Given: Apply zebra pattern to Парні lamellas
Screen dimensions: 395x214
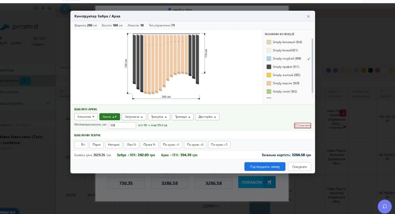Looking at the screenshot, I should pyautogui.click(x=97, y=145).
